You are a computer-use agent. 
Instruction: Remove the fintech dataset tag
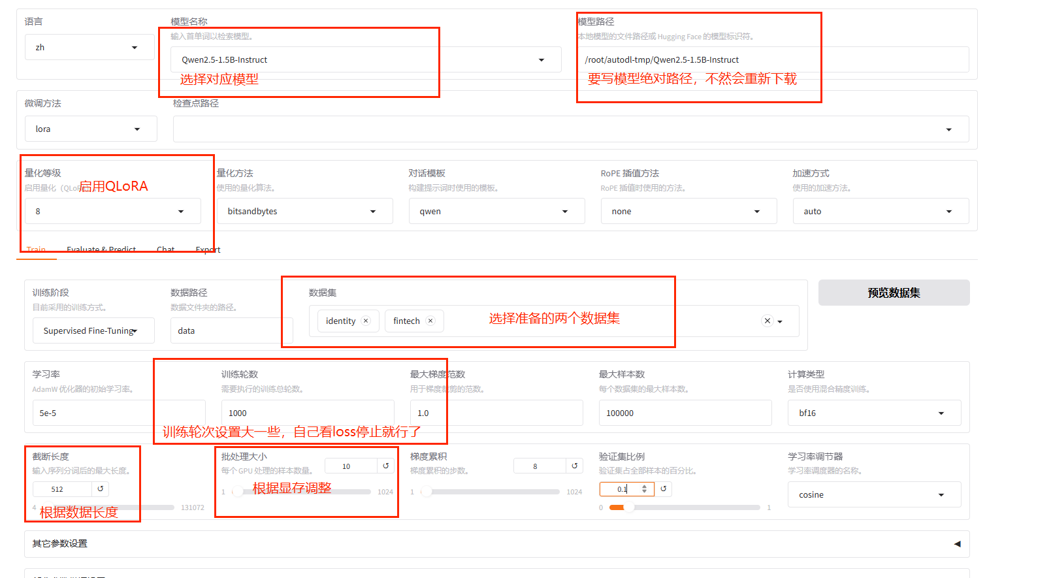[x=430, y=321]
